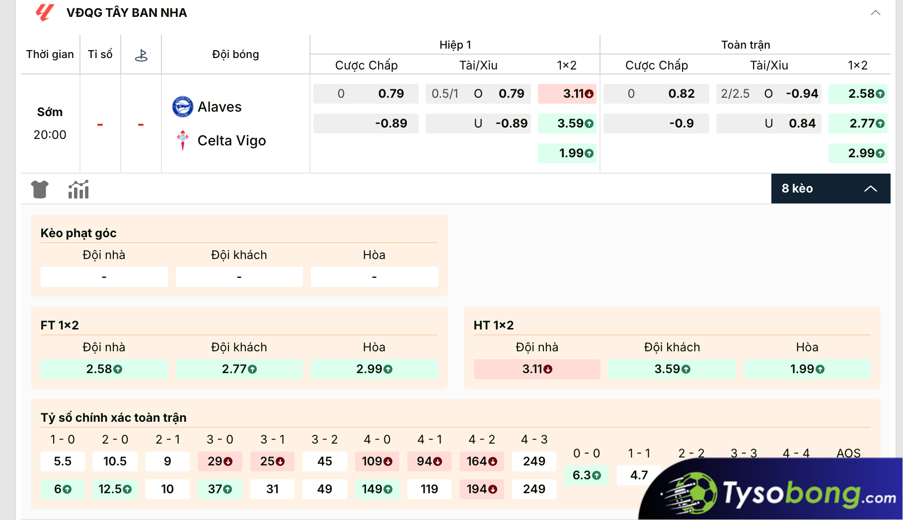This screenshot has width=903, height=520.
Task: Select corner bet home team cell
Action: 104,277
